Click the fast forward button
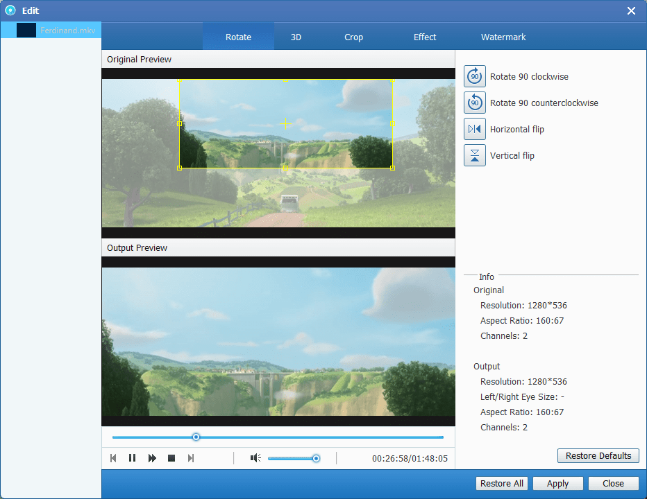 (x=152, y=458)
